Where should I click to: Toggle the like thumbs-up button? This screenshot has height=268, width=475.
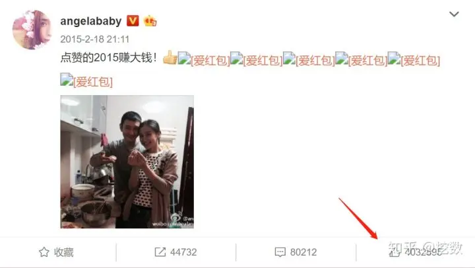[395, 251]
